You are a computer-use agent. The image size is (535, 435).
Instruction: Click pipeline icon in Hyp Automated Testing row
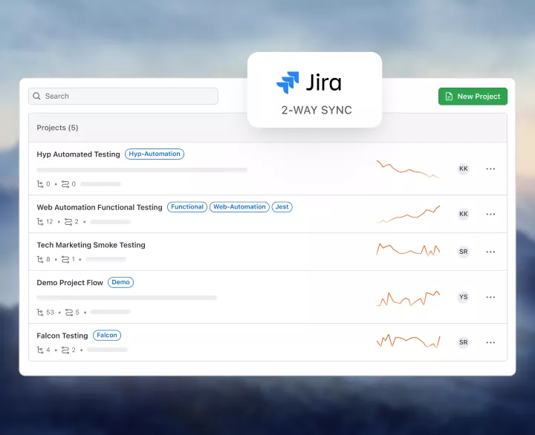click(65, 184)
